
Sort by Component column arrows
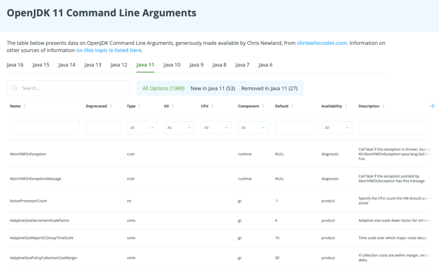pyautogui.click(x=263, y=106)
